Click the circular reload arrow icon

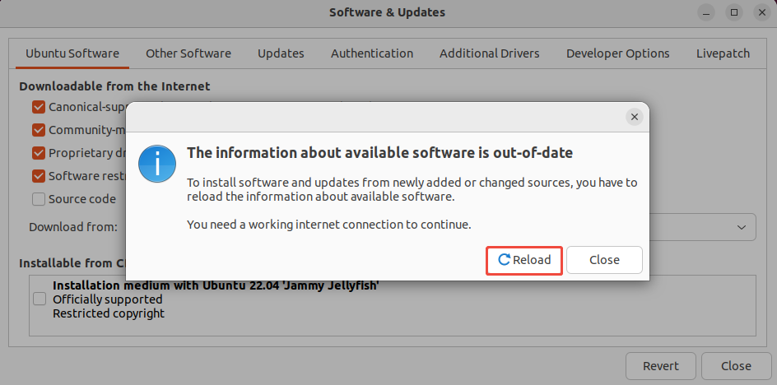click(x=504, y=260)
